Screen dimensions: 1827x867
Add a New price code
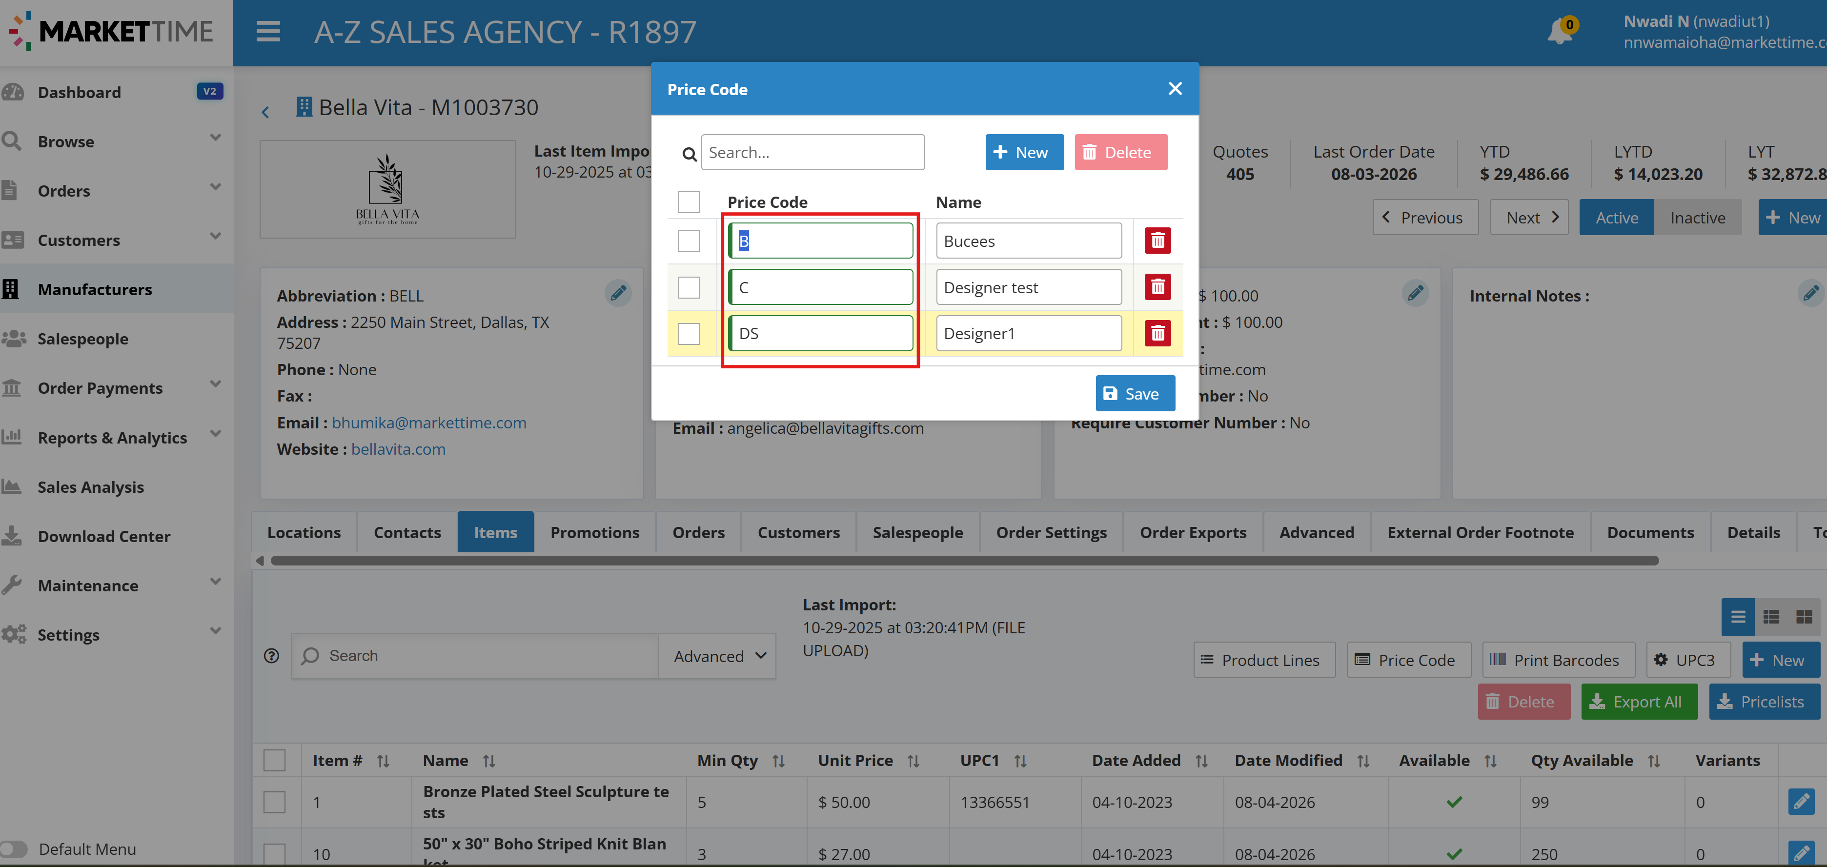click(x=1024, y=152)
